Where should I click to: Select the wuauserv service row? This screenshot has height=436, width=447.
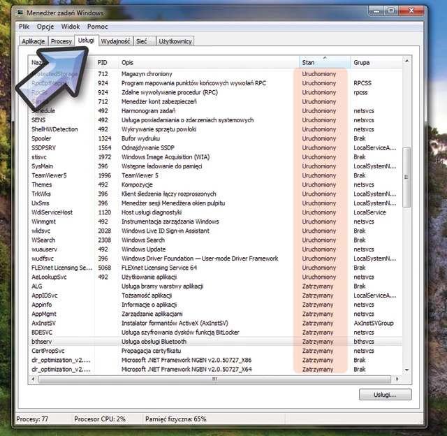215,249
